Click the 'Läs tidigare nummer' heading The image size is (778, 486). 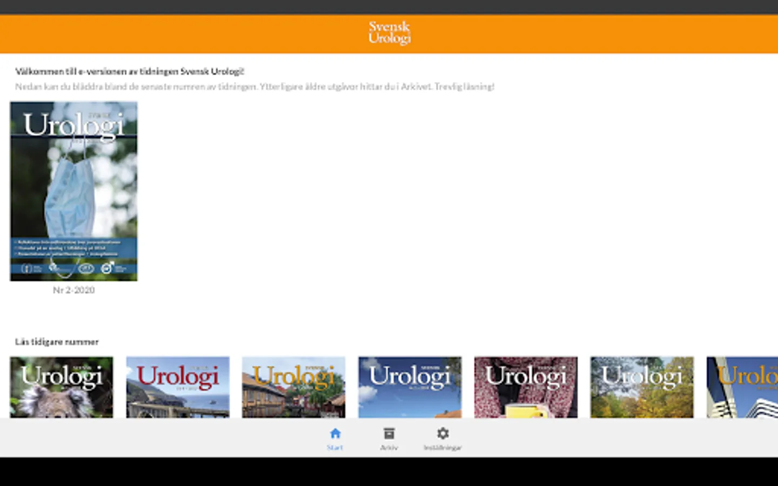pyautogui.click(x=57, y=342)
